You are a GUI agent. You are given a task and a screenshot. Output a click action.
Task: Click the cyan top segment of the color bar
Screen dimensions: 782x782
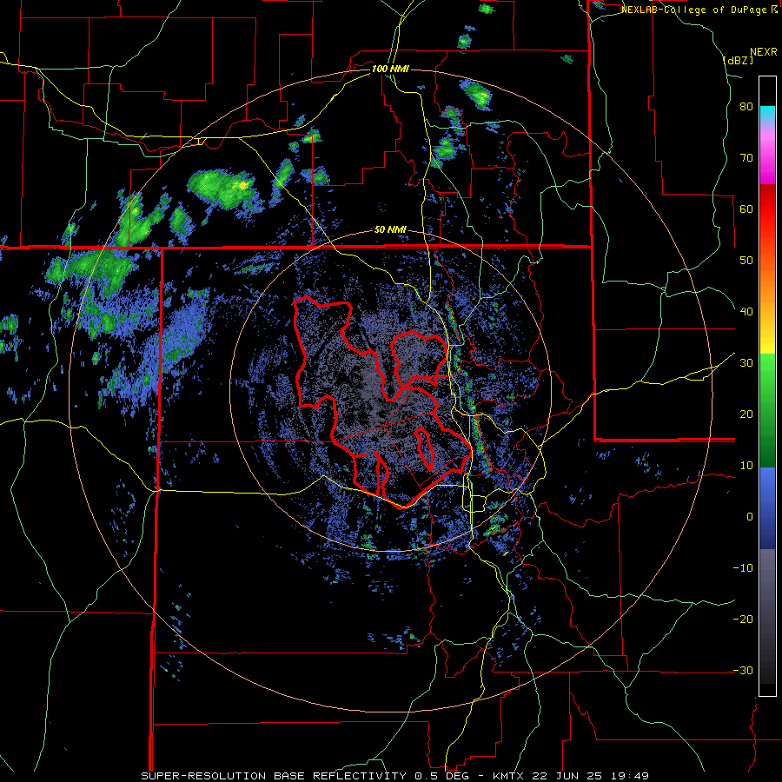click(x=767, y=113)
